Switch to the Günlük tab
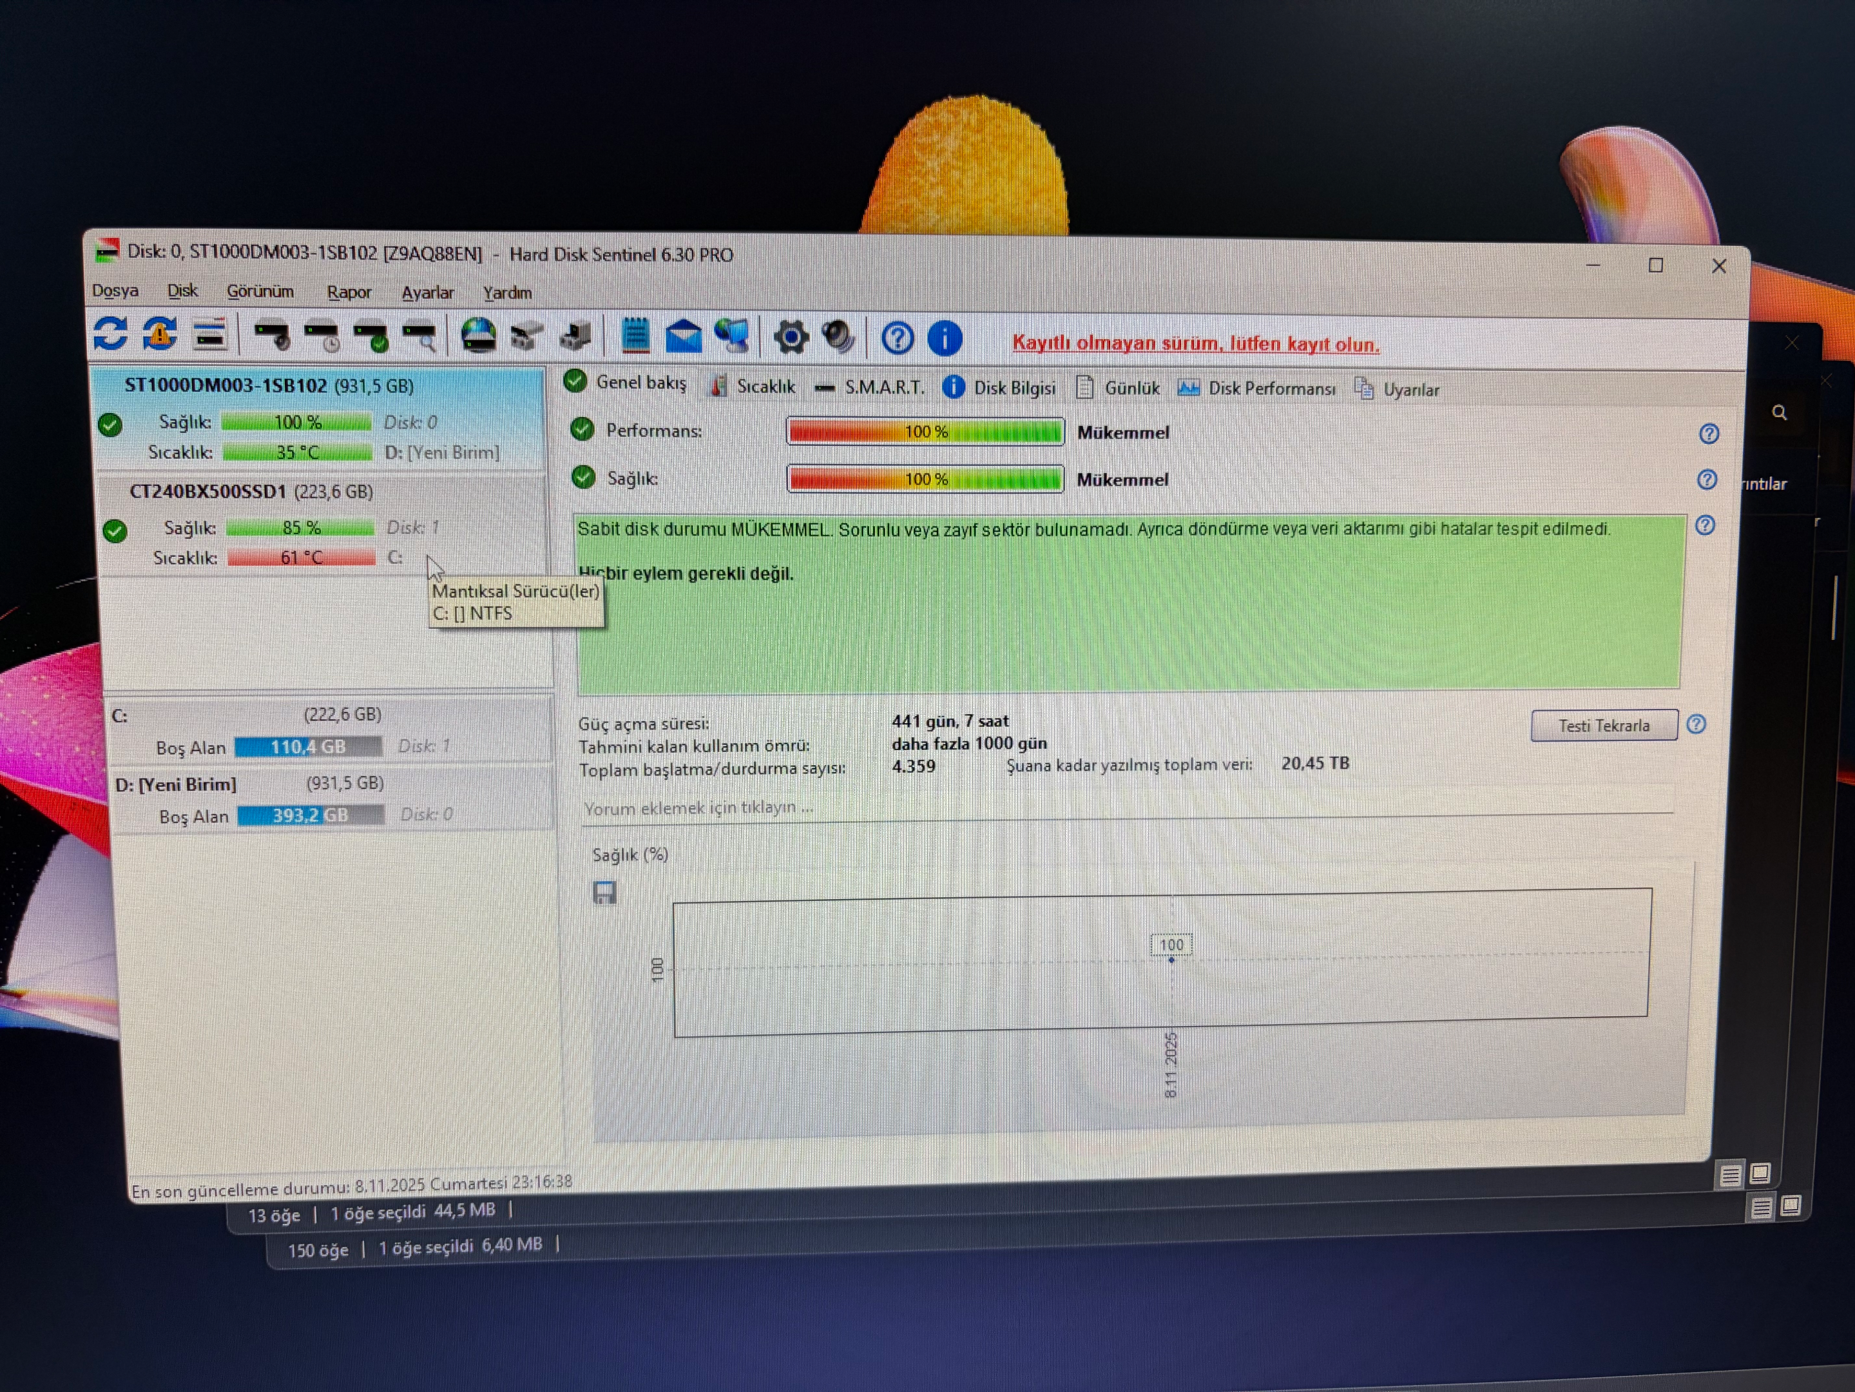Screen dimensions: 1855x1392 pyautogui.click(x=1118, y=387)
